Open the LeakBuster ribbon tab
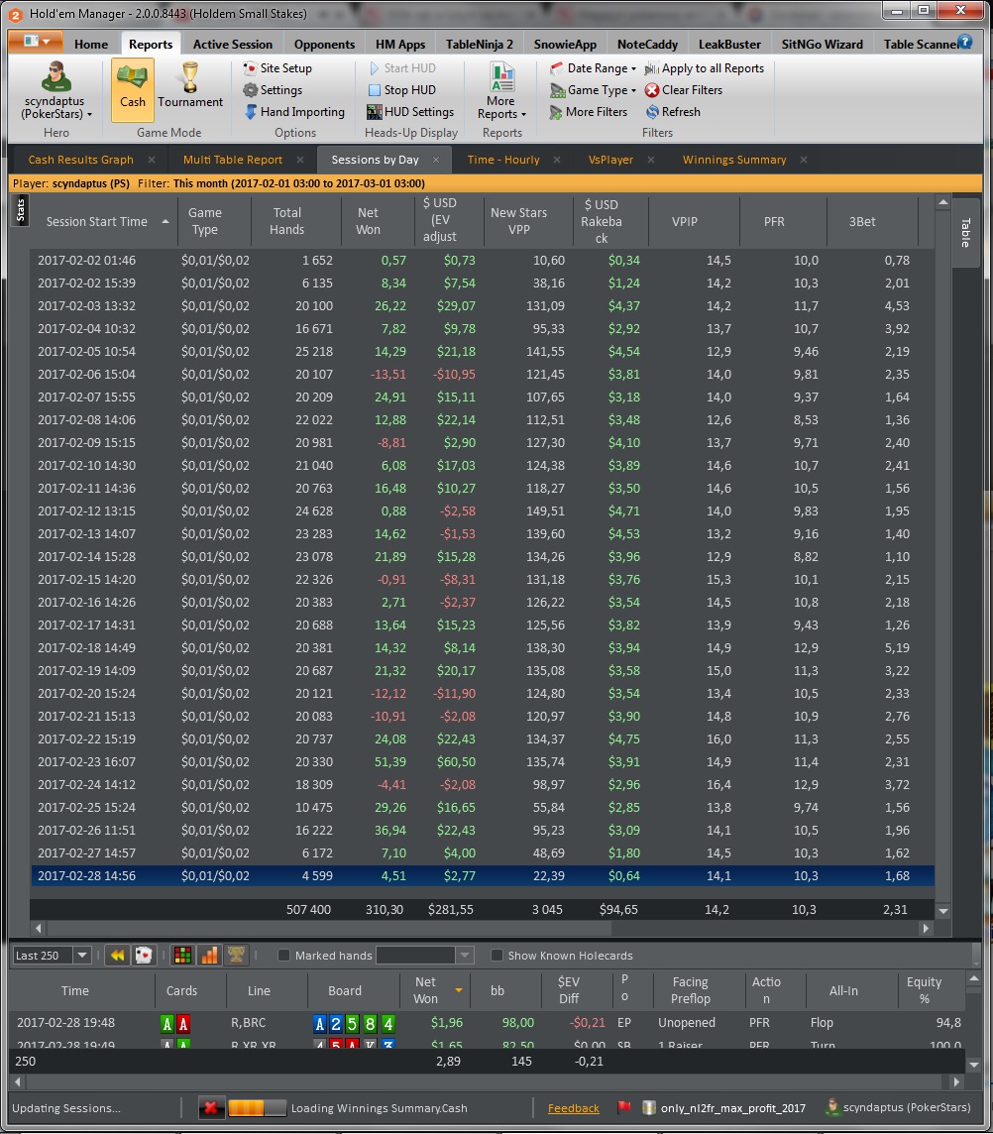This screenshot has width=993, height=1134. [x=729, y=45]
